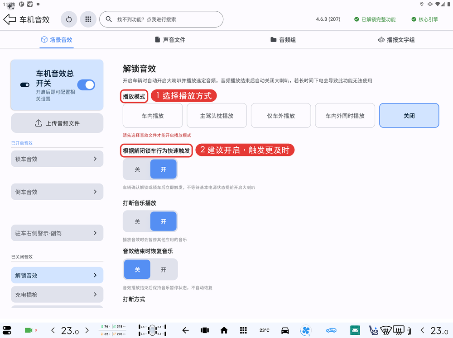The image size is (453, 338).
Task: Click 核心引擎 status label
Action: [x=425, y=19]
